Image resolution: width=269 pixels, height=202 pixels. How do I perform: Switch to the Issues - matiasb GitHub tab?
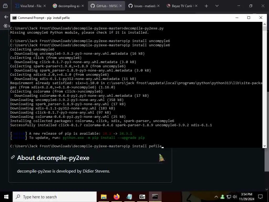(144, 6)
